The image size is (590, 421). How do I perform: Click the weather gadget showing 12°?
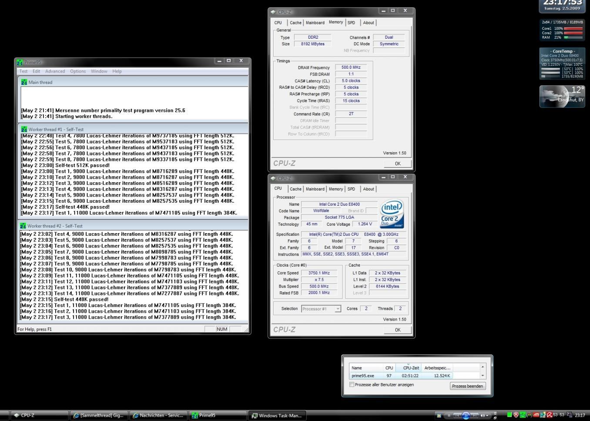562,96
